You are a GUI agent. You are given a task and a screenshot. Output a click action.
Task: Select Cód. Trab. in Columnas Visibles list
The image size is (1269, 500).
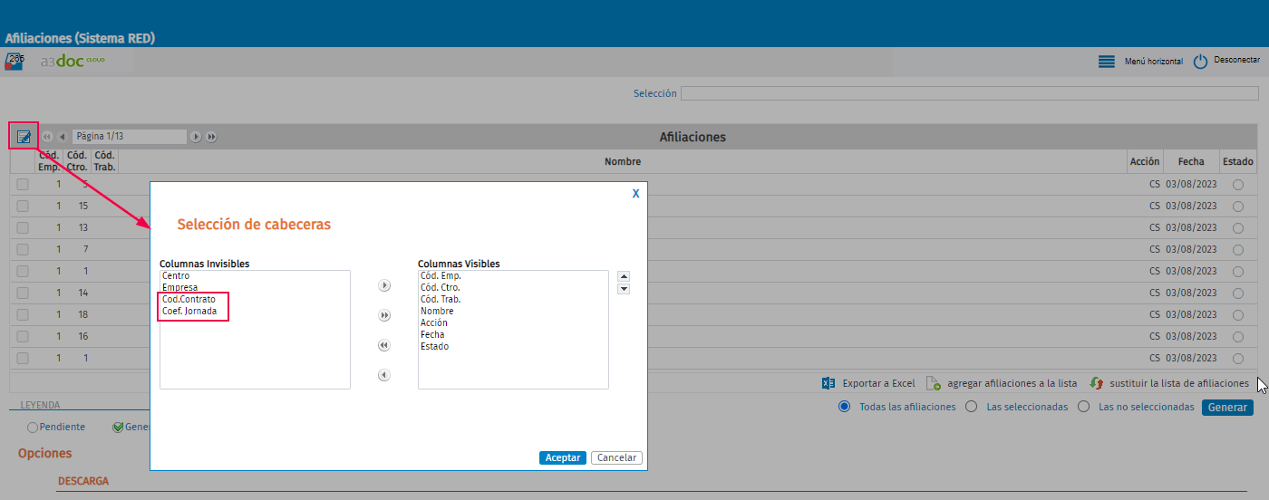441,299
